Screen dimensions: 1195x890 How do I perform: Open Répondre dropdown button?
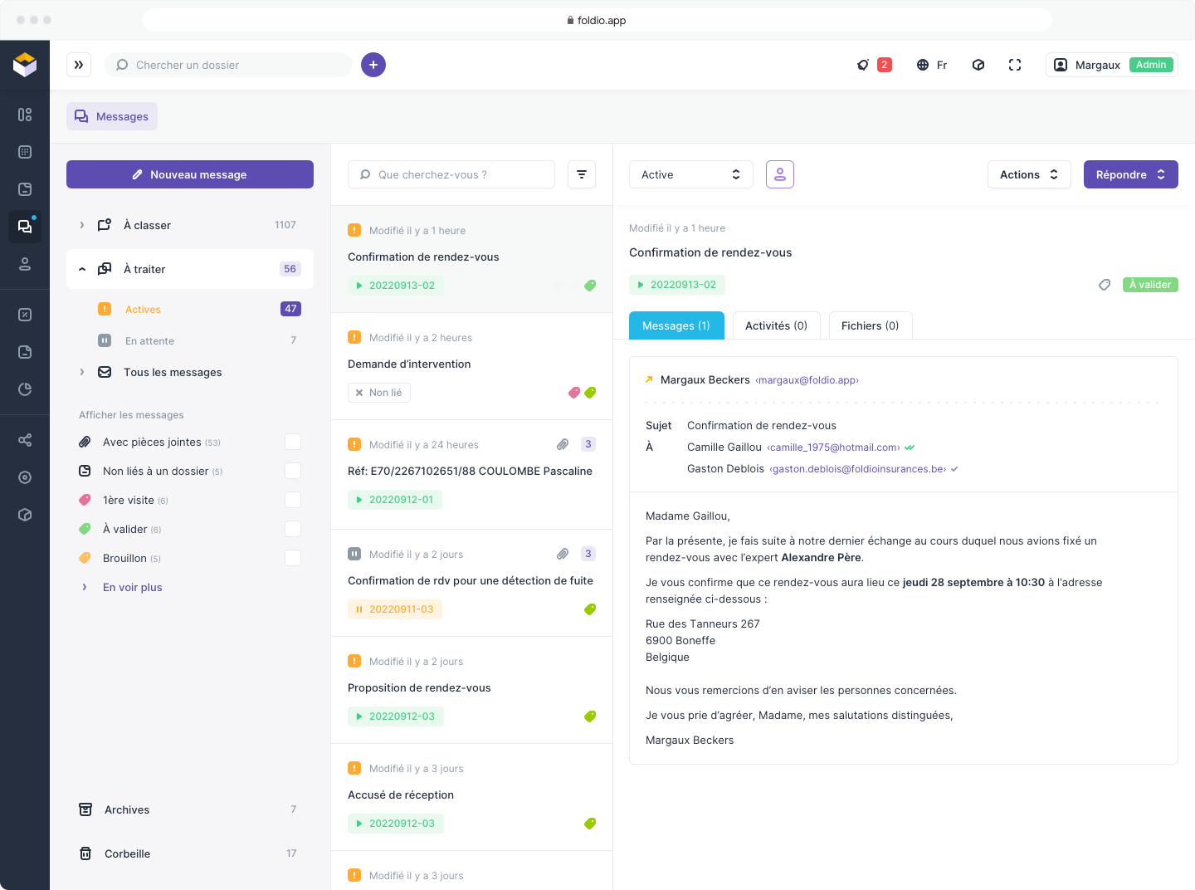tap(1130, 174)
